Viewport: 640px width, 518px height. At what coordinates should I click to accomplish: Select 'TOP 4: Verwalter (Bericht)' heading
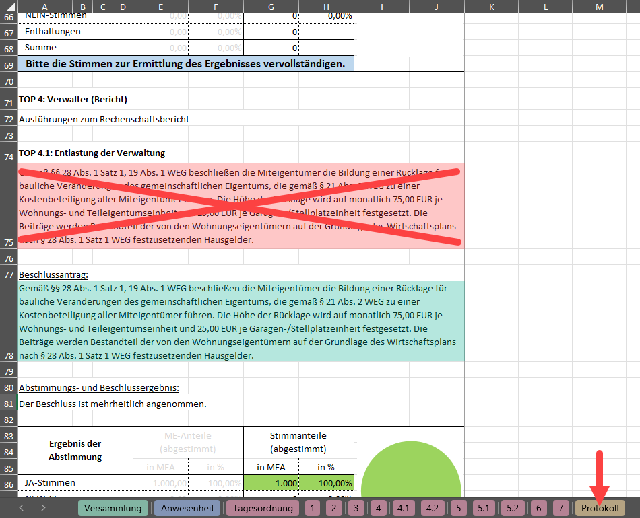pyautogui.click(x=73, y=99)
